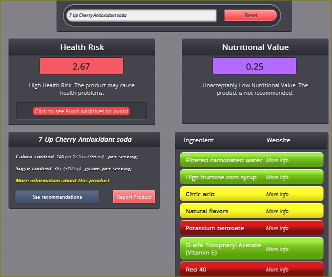The height and width of the screenshot is (277, 332).
Task: Select the Potassium benzoate ingredient name
Action: [x=214, y=228]
